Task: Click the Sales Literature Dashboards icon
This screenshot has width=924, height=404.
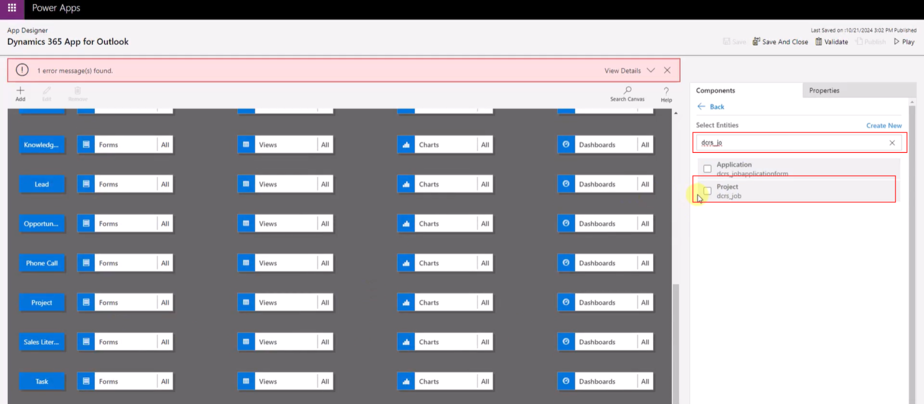Action: point(566,342)
